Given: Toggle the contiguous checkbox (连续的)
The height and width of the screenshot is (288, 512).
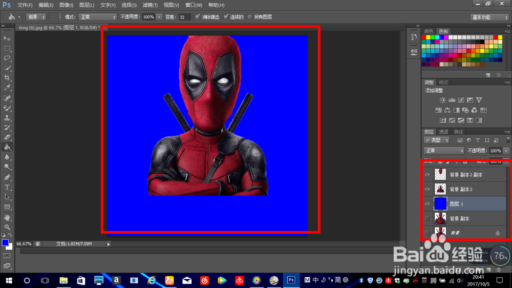Looking at the screenshot, I should [x=226, y=17].
